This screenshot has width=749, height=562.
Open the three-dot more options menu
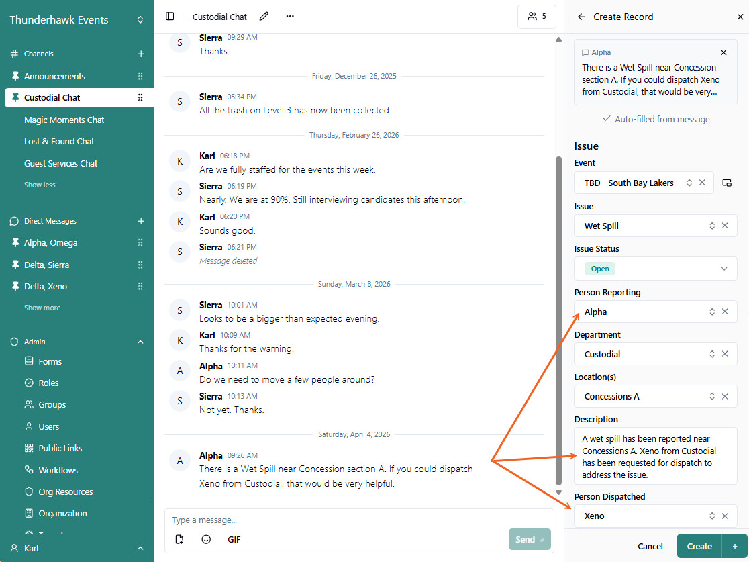click(x=290, y=17)
